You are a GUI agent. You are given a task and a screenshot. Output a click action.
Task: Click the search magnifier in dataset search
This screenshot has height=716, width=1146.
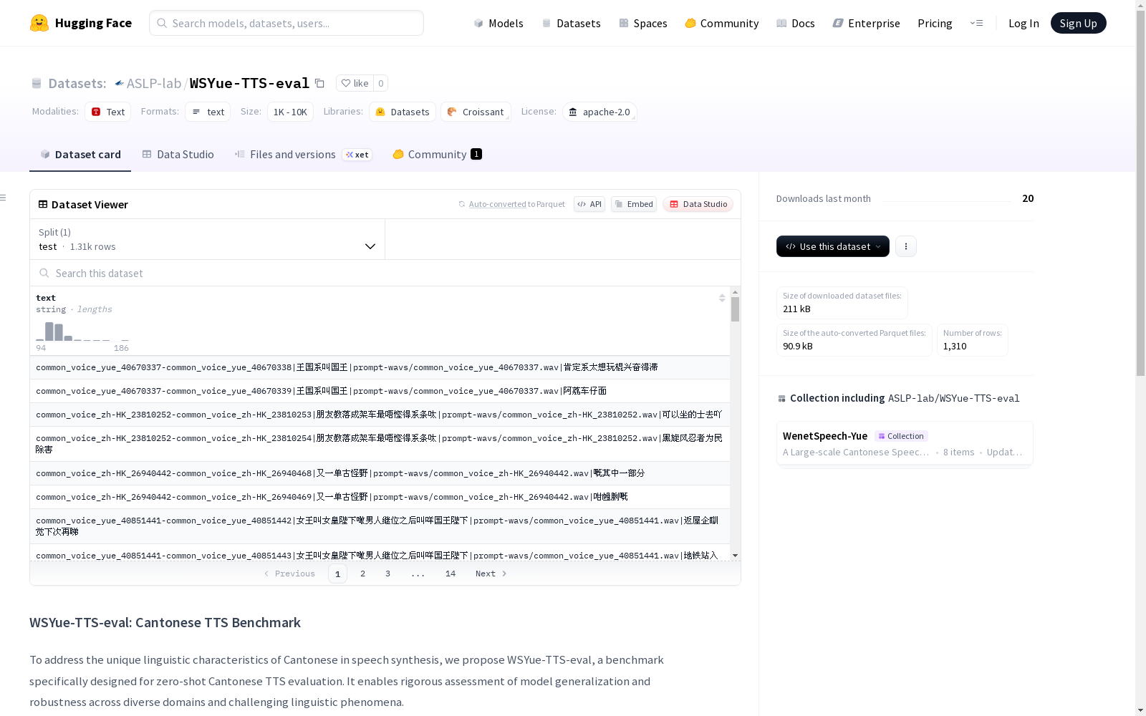(x=44, y=273)
